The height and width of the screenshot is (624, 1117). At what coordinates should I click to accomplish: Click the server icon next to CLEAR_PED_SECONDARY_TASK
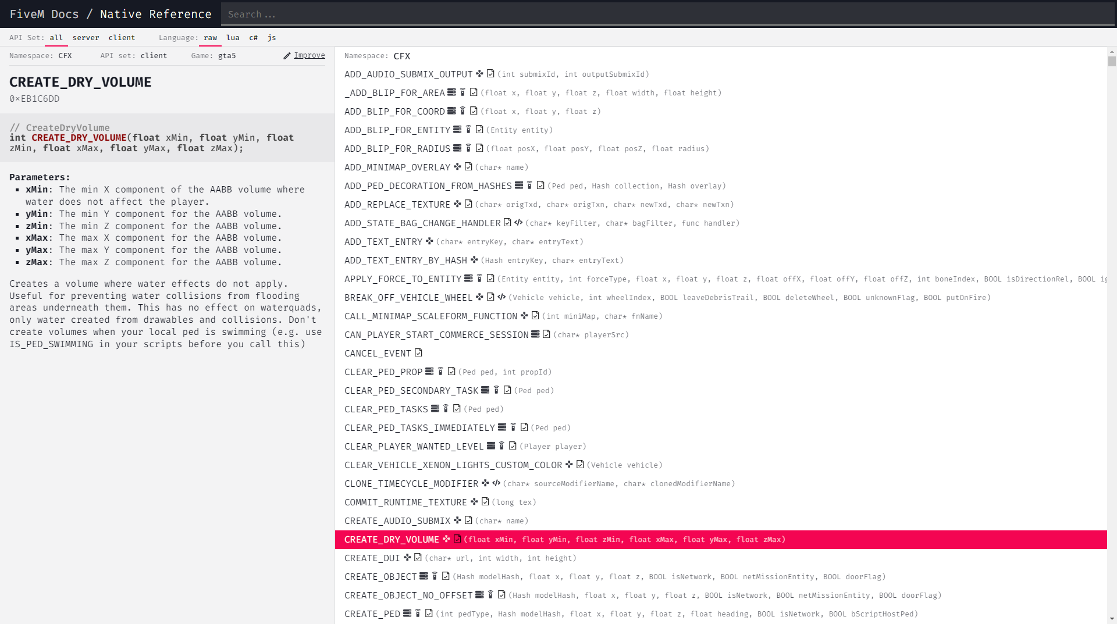pos(485,390)
